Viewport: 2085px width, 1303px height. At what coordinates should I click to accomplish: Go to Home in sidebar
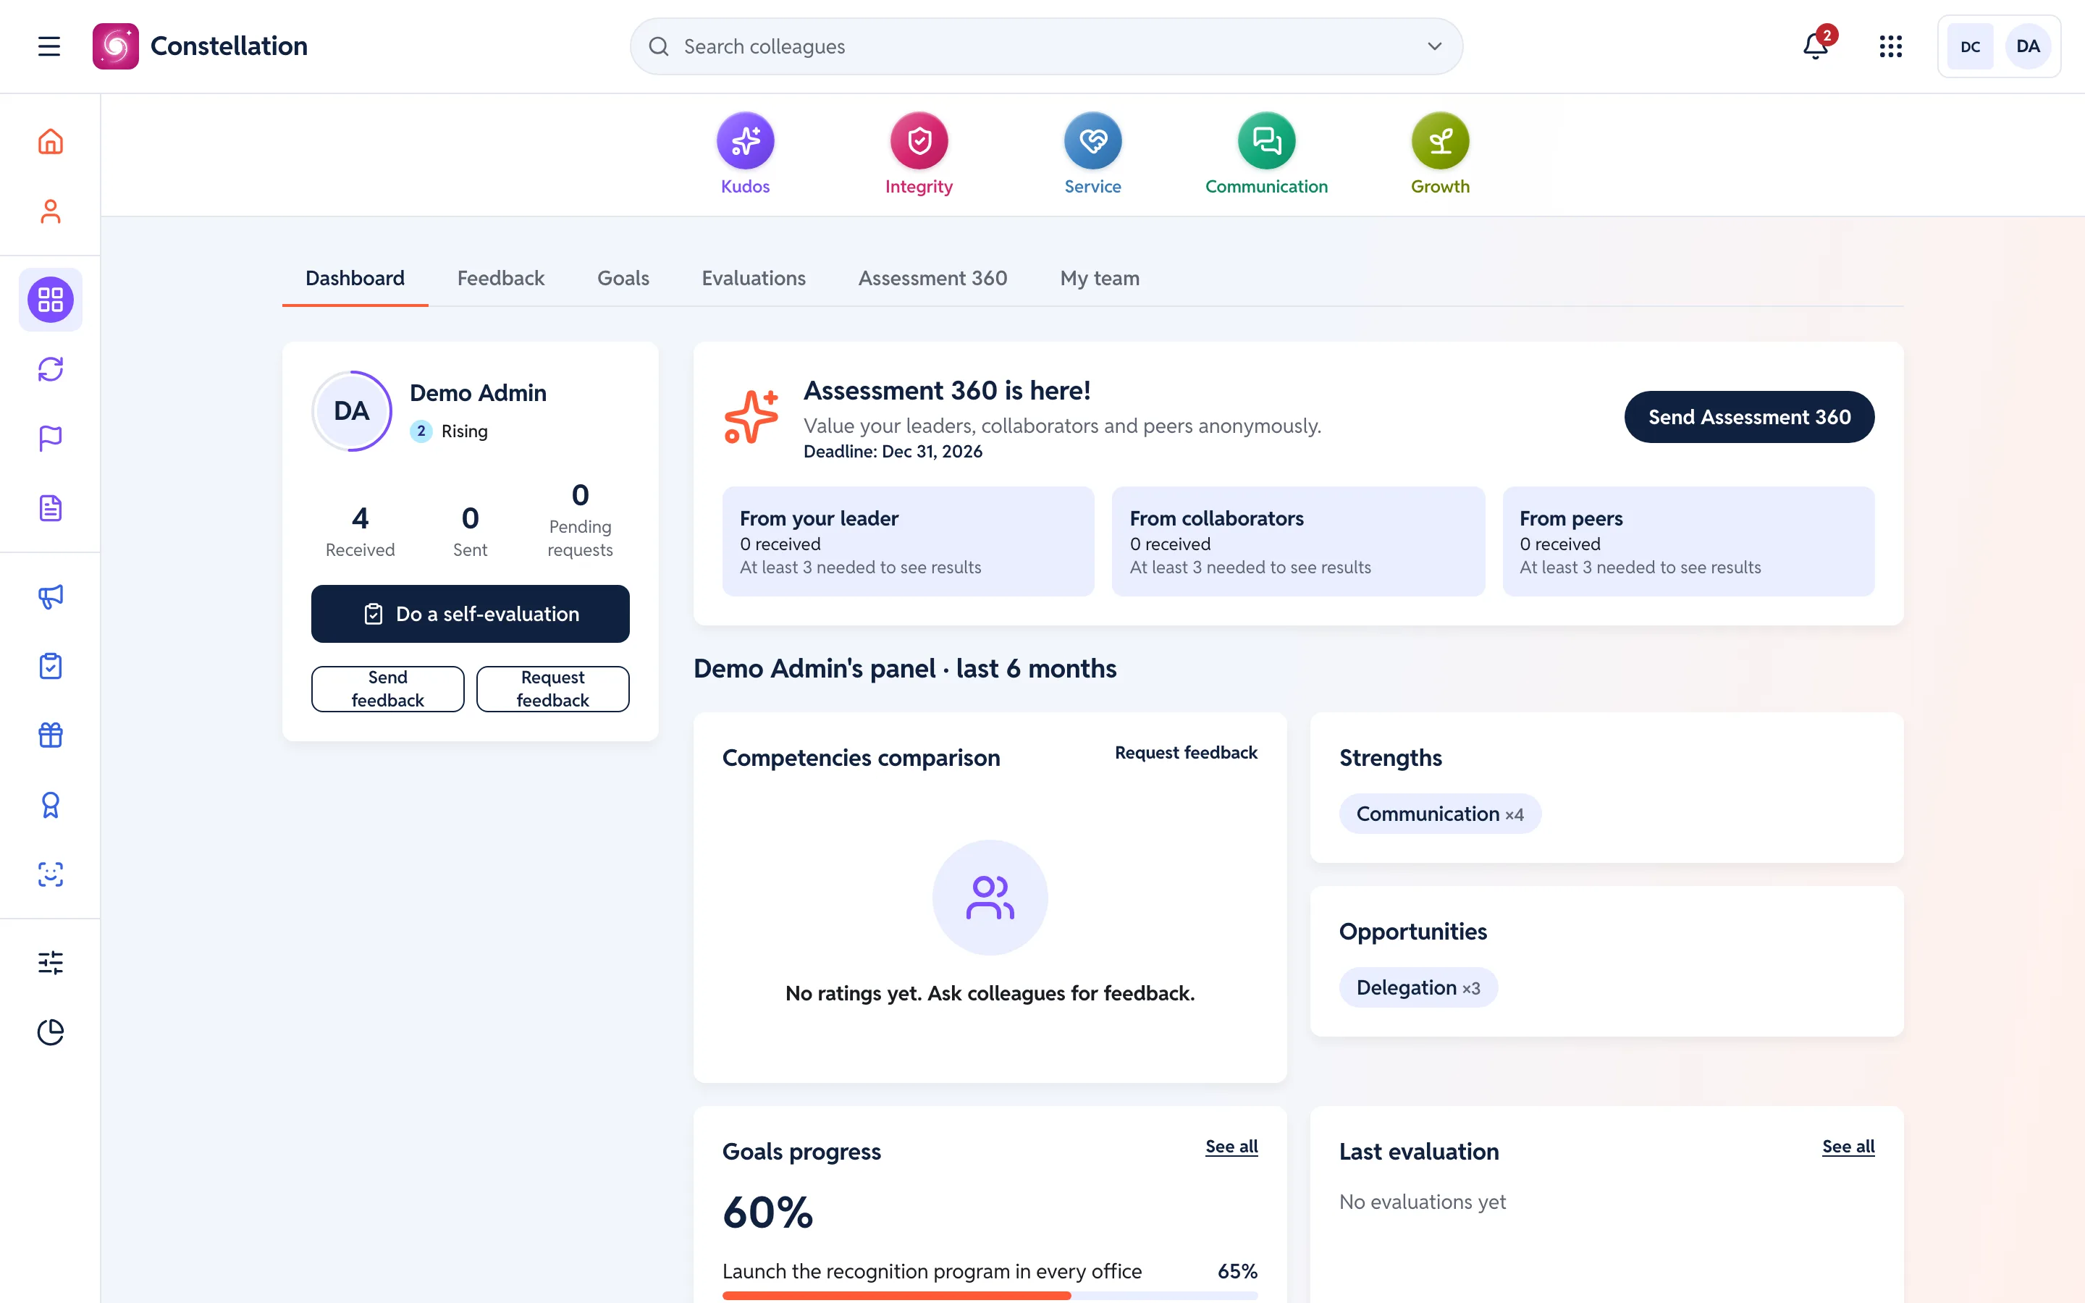[x=51, y=141]
